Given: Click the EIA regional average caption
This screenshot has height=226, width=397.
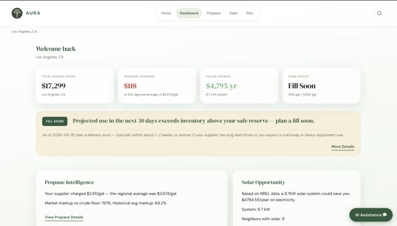Looking at the screenshot, I should point(151,94).
